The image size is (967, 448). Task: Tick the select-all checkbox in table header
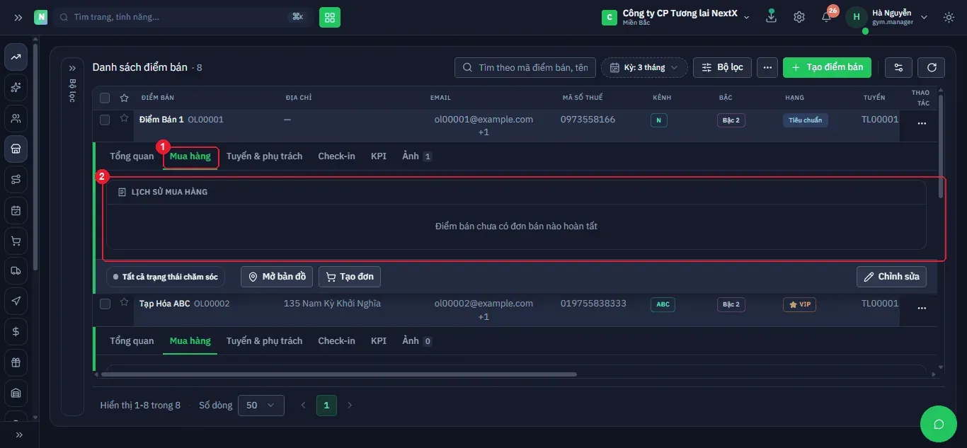pyautogui.click(x=105, y=98)
